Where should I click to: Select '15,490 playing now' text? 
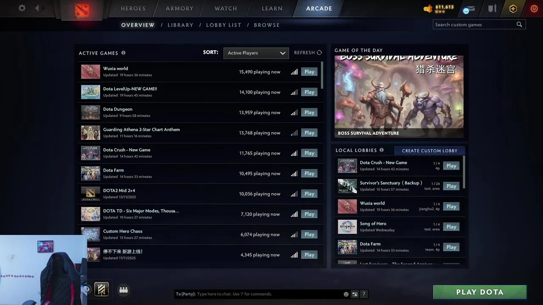pyautogui.click(x=260, y=72)
